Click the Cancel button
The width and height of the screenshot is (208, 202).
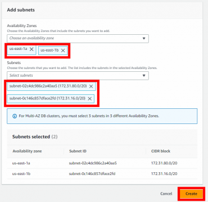coord(166,194)
